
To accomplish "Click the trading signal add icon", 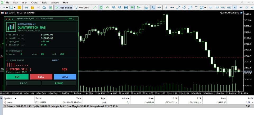I will tap(50, 7).
